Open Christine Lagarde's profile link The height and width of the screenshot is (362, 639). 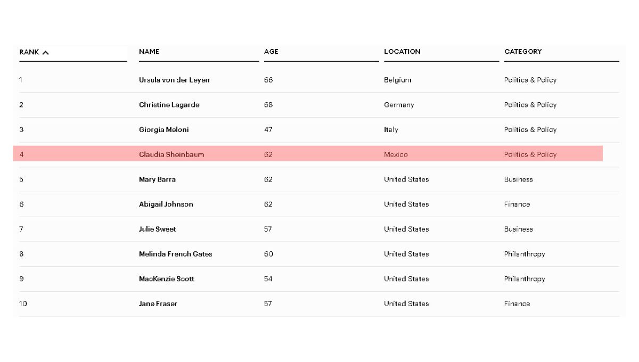point(169,105)
